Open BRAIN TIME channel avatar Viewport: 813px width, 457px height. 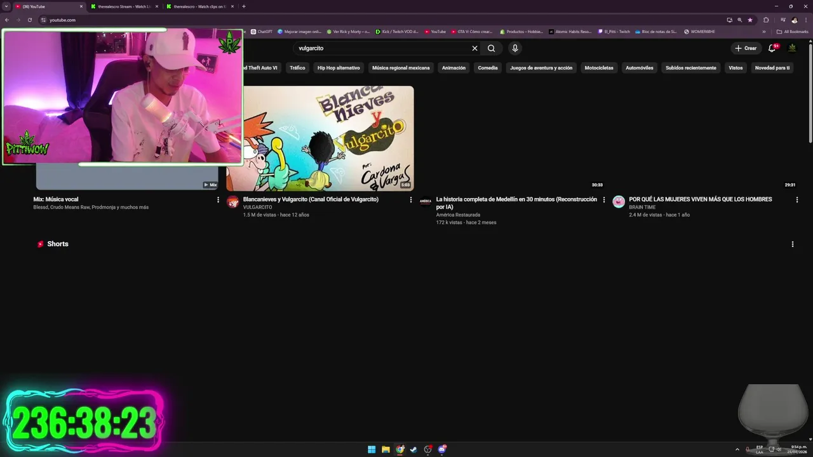tap(619, 202)
